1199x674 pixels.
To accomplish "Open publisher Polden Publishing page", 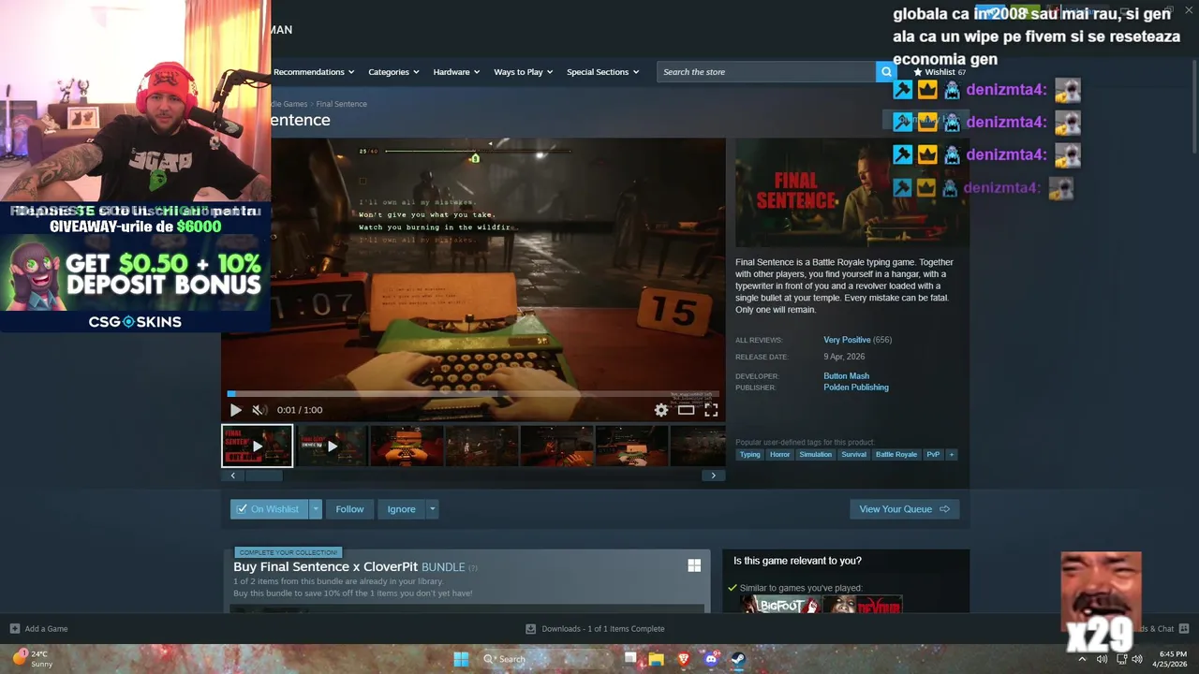I will point(856,388).
